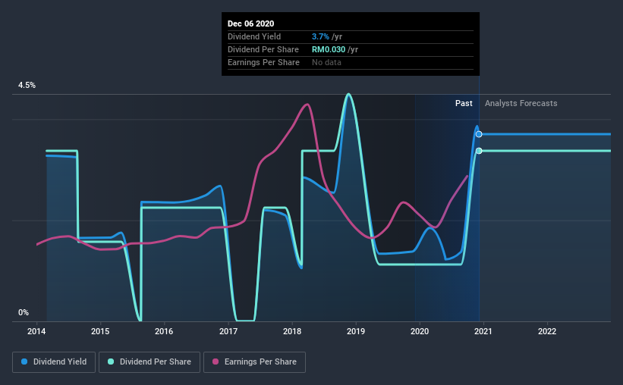Viewport: 623px width, 385px height.
Task: Click the No data earnings value
Action: coord(326,62)
